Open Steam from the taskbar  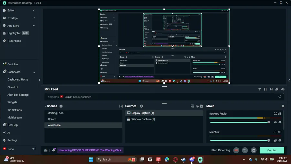(183, 159)
